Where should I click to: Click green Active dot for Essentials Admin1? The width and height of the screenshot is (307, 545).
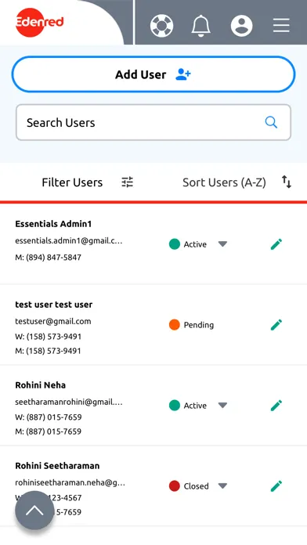coord(174,244)
